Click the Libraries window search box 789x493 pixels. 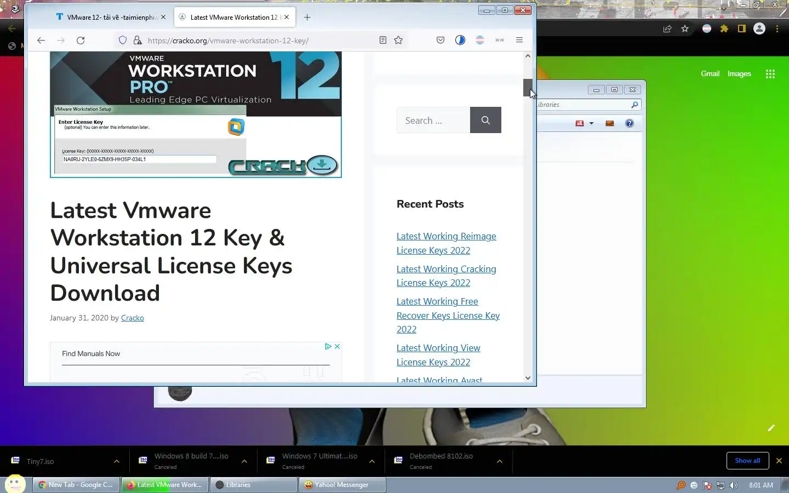click(588, 105)
